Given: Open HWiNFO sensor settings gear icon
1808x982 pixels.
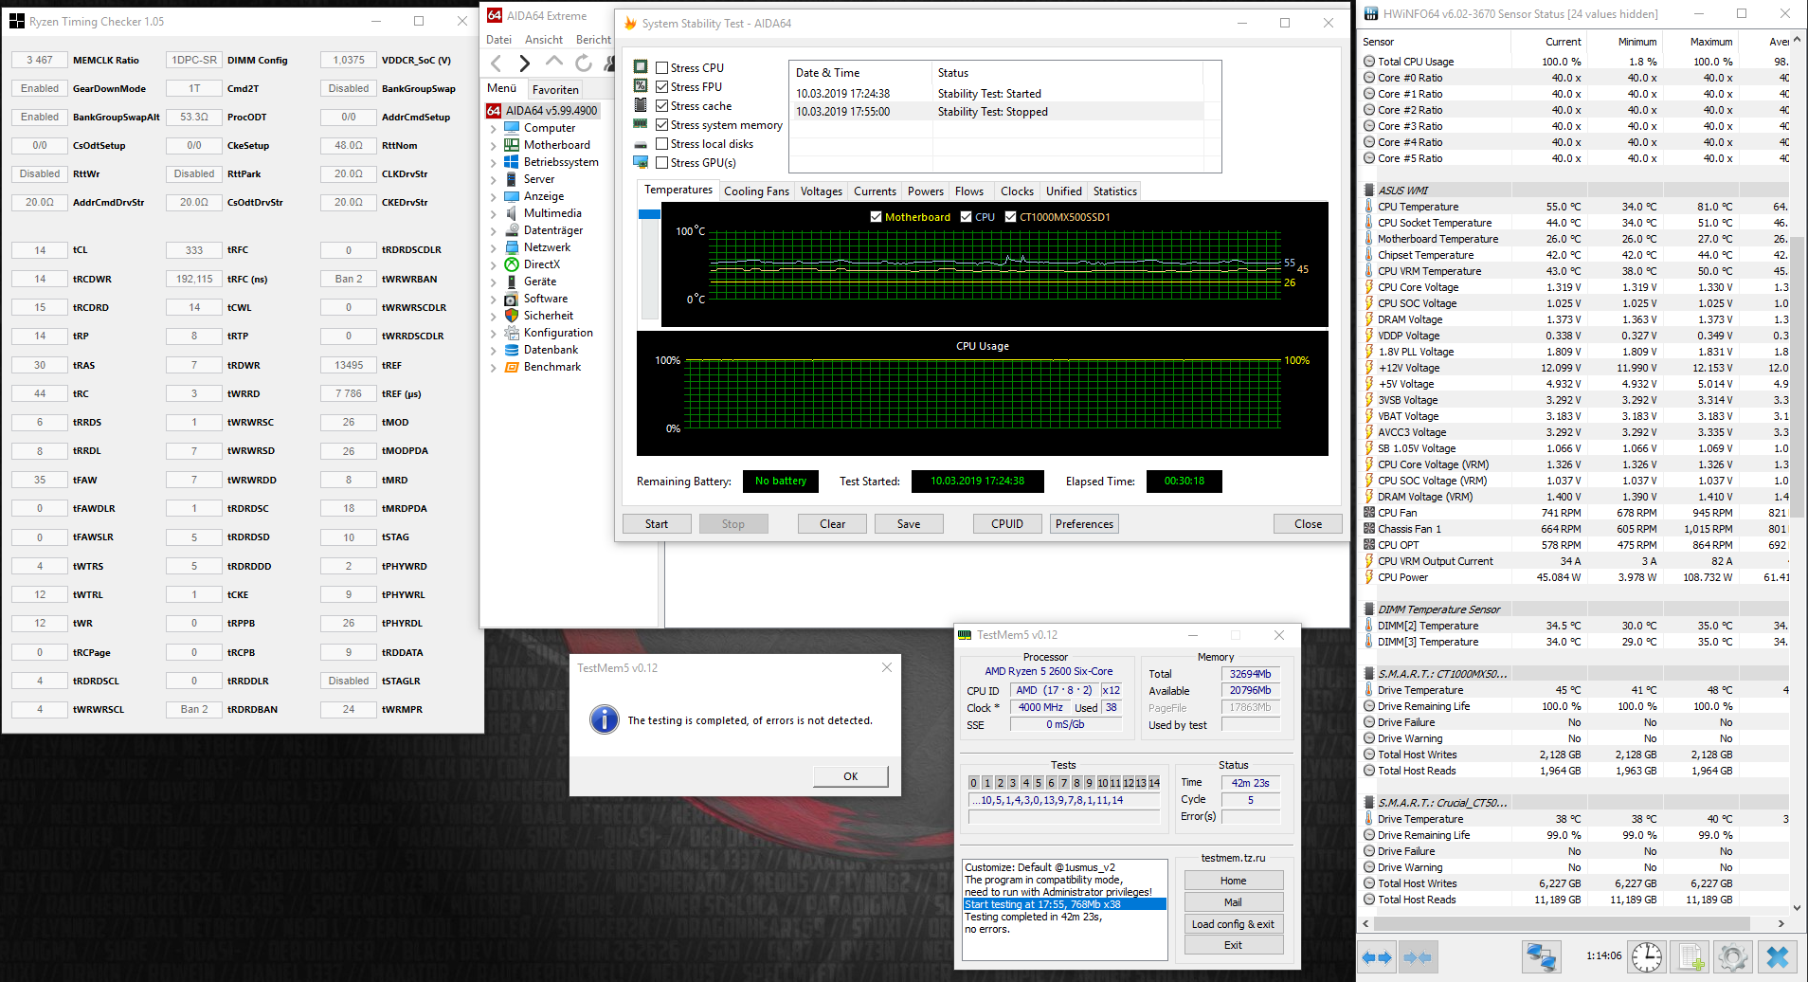Looking at the screenshot, I should [1733, 957].
